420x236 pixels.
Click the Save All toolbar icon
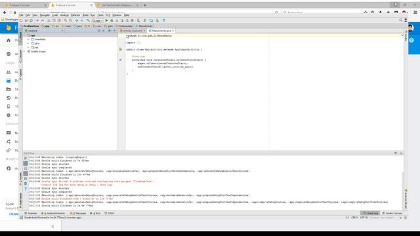coord(26,20)
